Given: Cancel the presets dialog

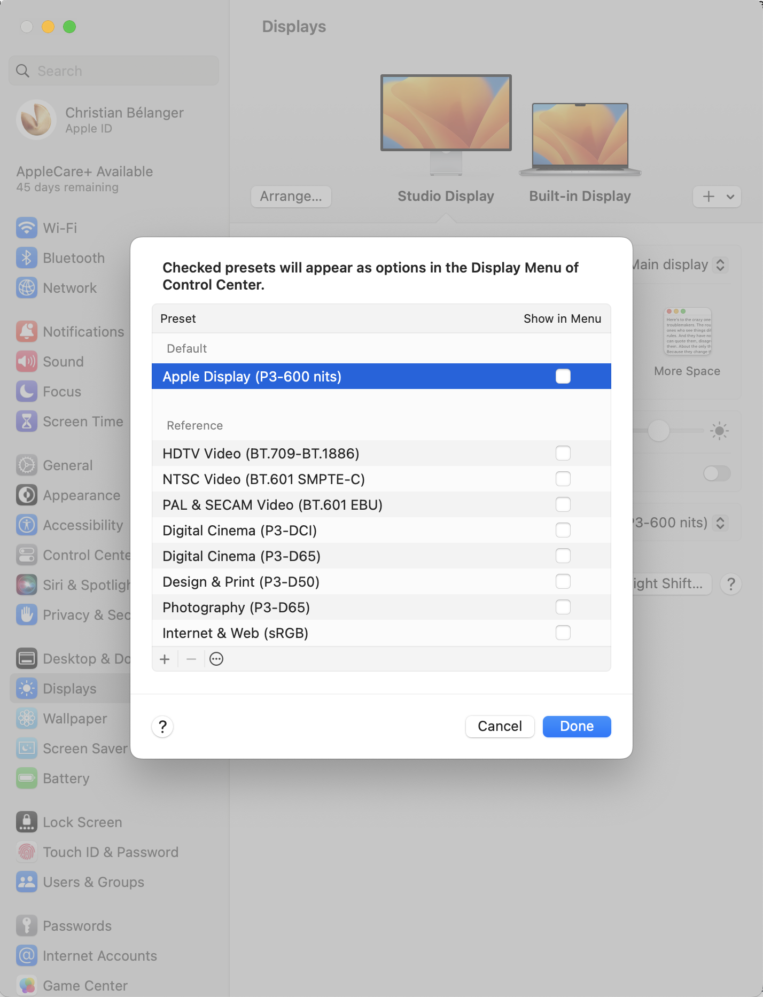Looking at the screenshot, I should (x=500, y=727).
